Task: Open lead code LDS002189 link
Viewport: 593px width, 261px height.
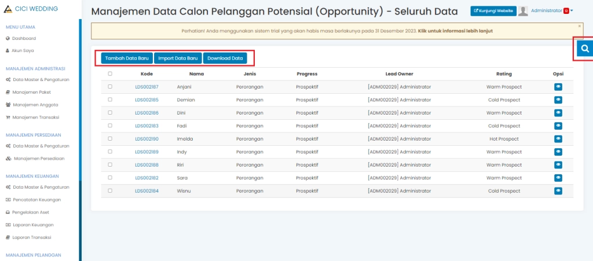Action: pyautogui.click(x=147, y=152)
